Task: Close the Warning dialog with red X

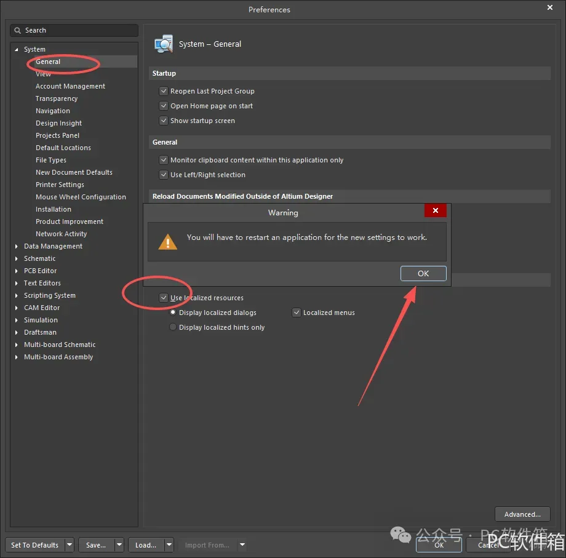Action: tap(436, 210)
